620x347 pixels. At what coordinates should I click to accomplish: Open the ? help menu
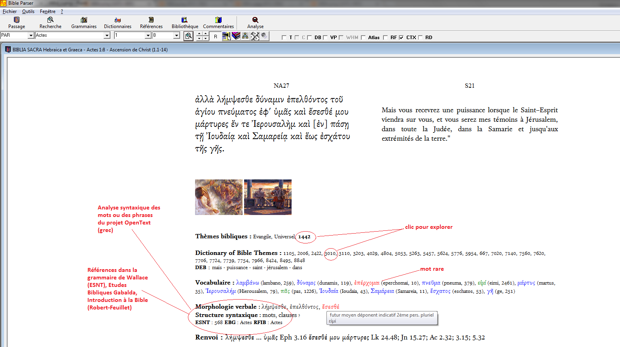pos(62,11)
